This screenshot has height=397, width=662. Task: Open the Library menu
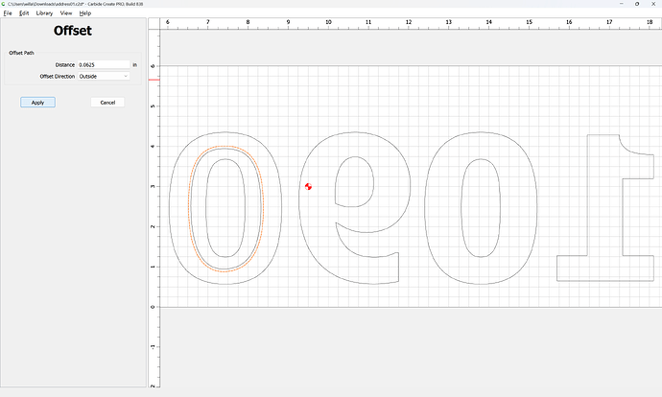tap(44, 13)
